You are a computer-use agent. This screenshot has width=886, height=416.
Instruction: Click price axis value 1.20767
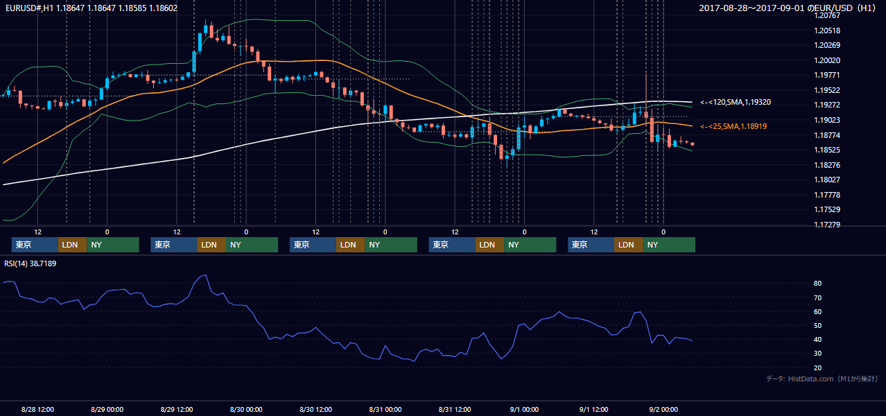click(827, 15)
